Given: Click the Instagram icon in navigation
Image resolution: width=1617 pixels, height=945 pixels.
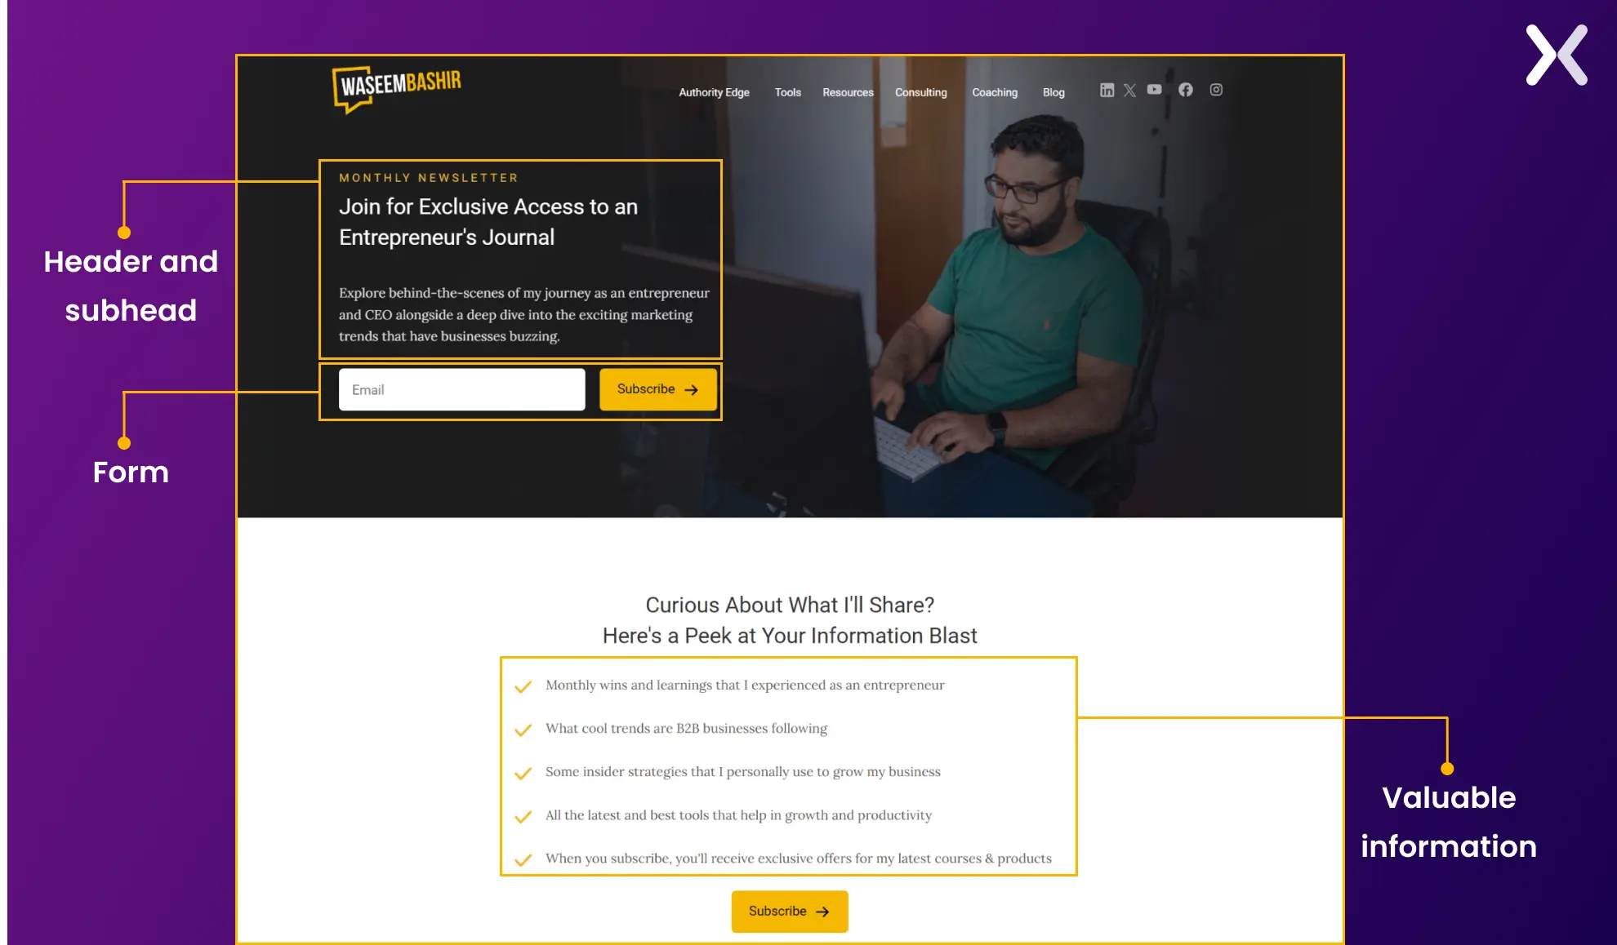Looking at the screenshot, I should (1216, 90).
